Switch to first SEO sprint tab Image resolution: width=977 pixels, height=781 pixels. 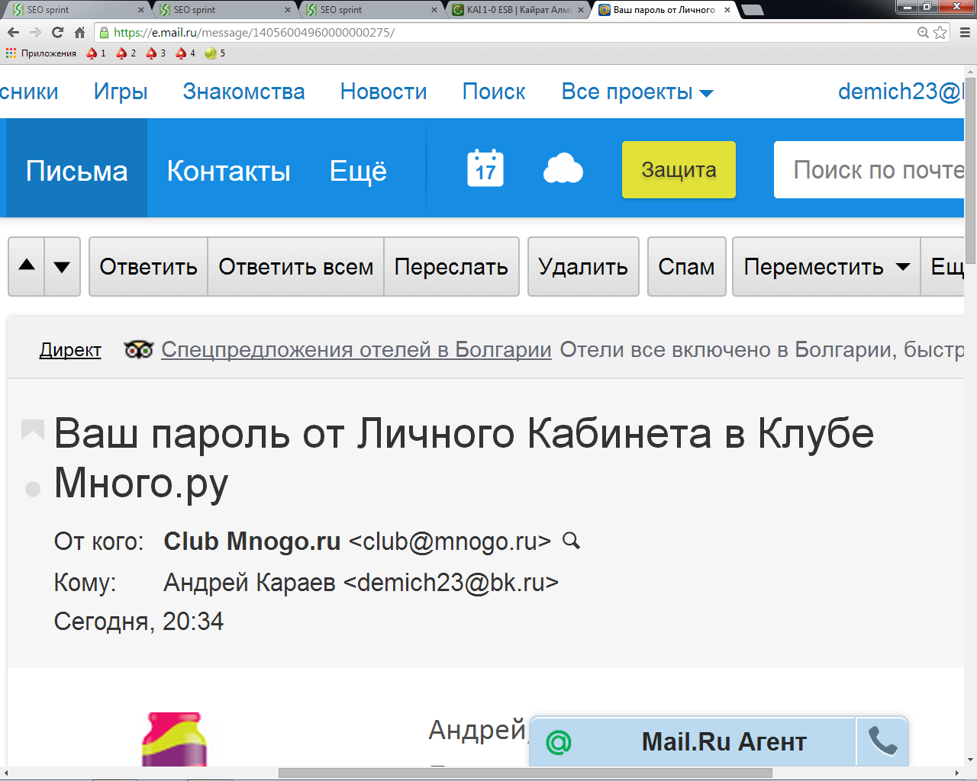[x=75, y=10]
